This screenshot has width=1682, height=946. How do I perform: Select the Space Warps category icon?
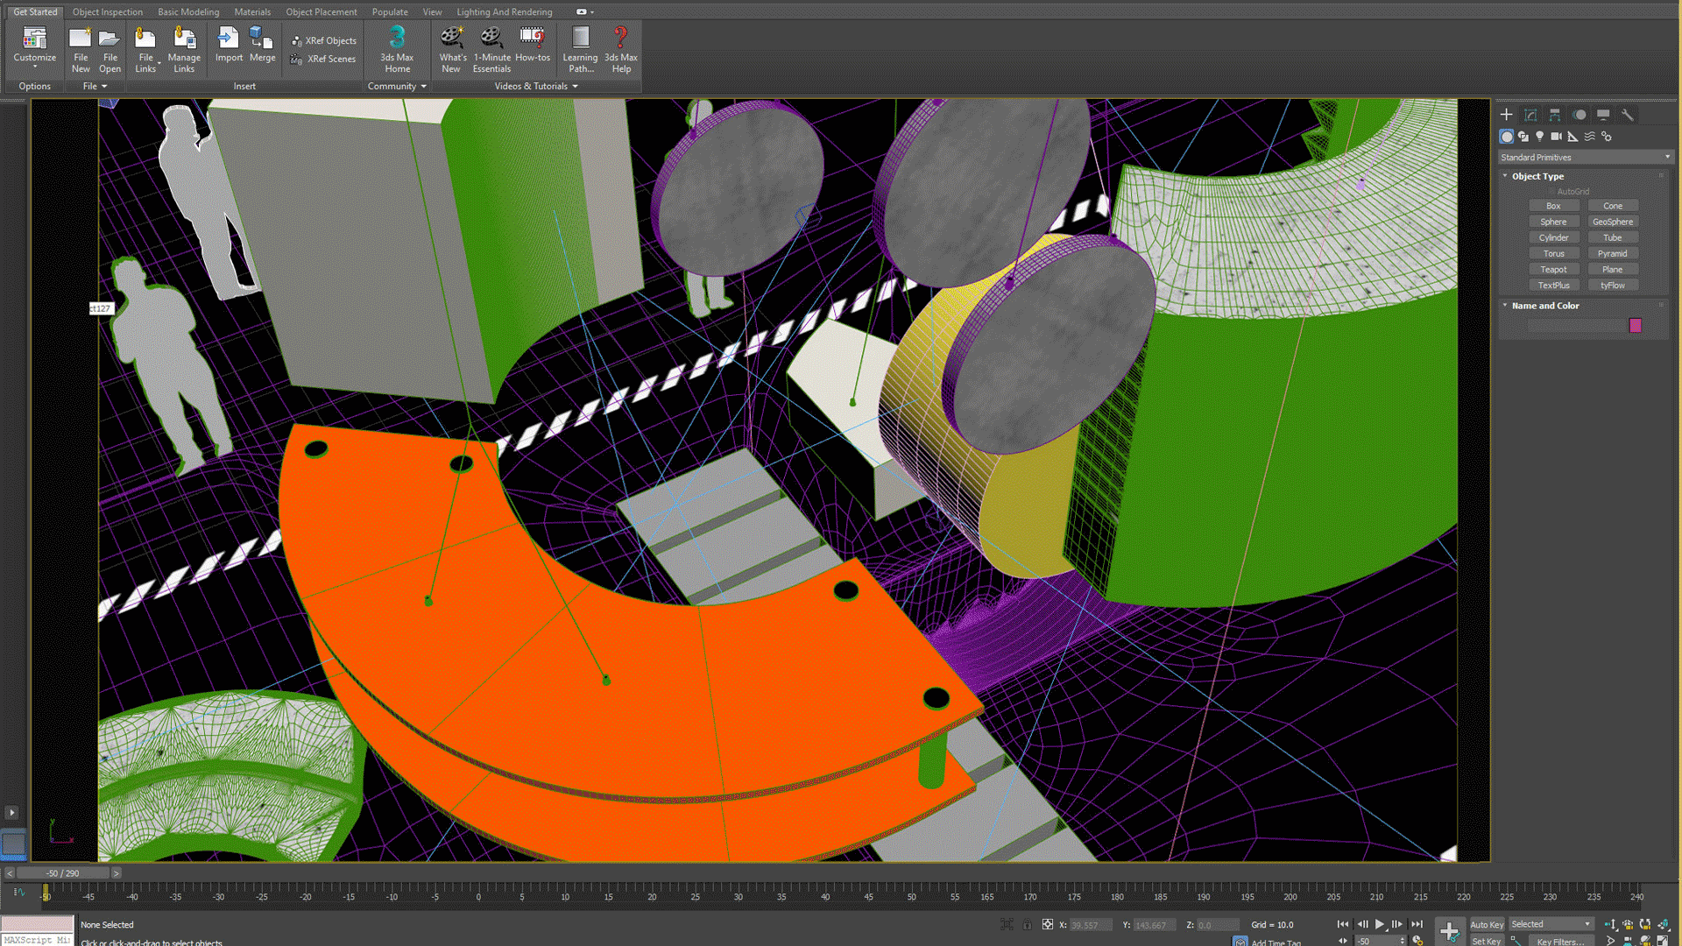tap(1589, 137)
